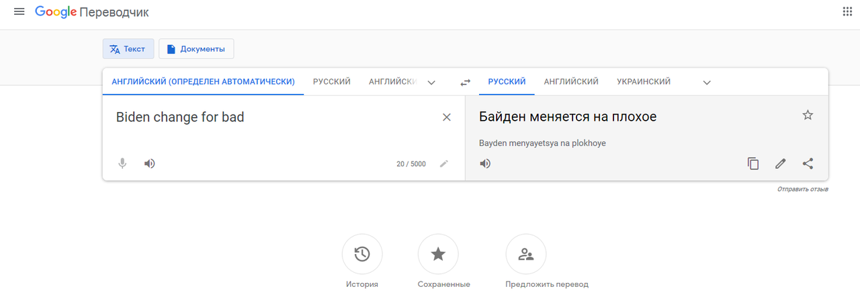Switch to Документы translation mode
The image size is (860, 305).
[x=196, y=49]
